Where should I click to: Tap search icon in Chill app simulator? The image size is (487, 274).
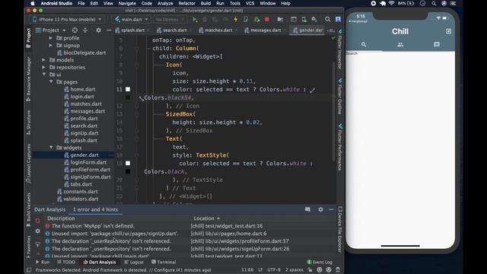coord(364,45)
